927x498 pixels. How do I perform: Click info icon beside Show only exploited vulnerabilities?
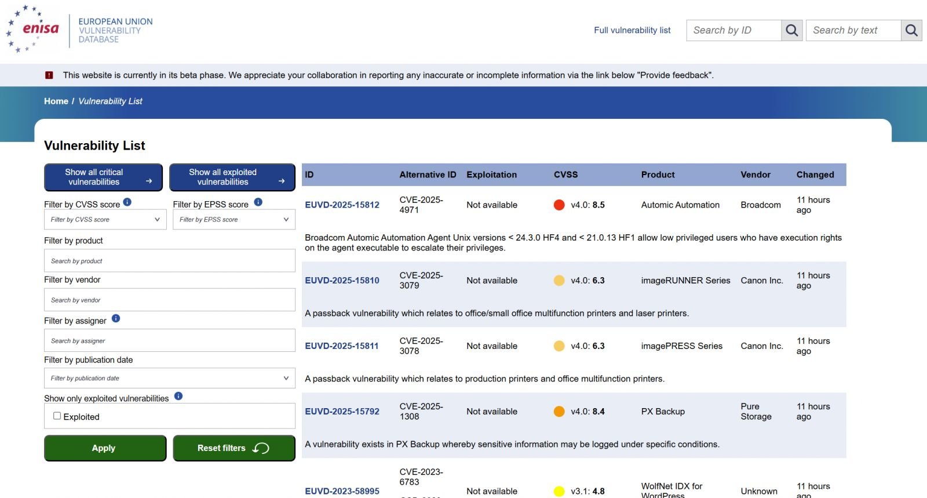click(x=178, y=397)
